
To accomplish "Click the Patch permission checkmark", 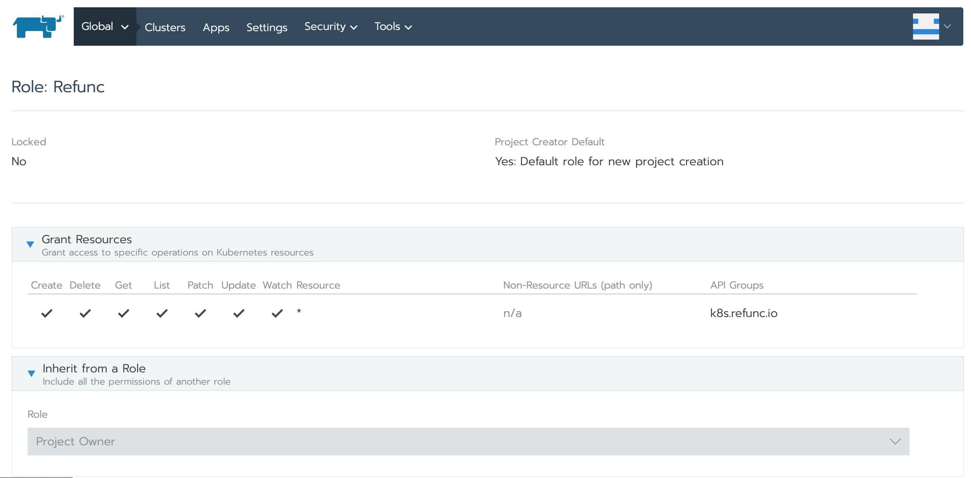I will [x=200, y=314].
